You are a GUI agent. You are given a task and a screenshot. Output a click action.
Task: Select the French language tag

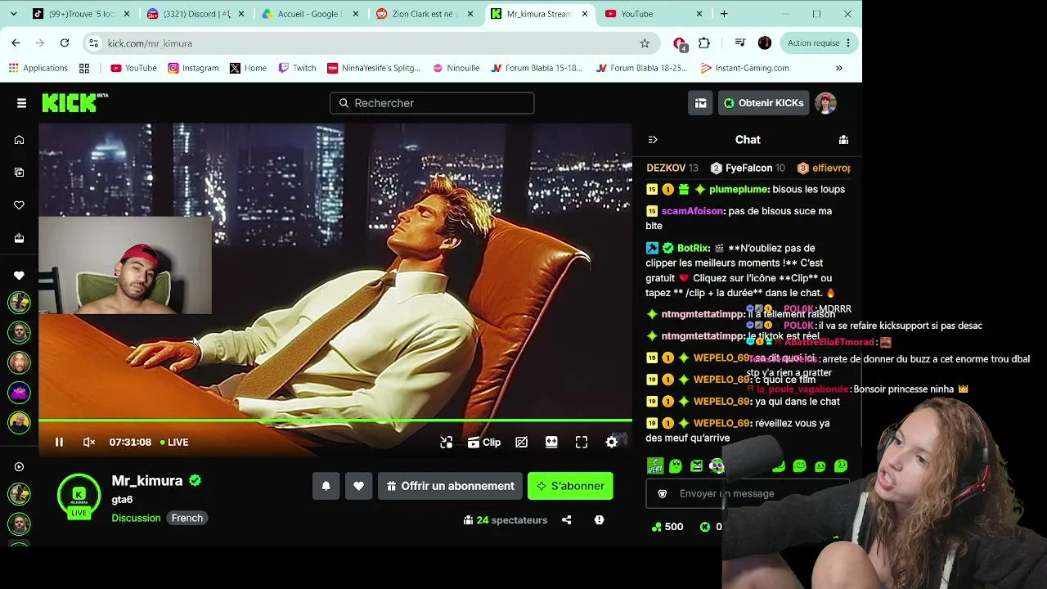click(x=187, y=518)
